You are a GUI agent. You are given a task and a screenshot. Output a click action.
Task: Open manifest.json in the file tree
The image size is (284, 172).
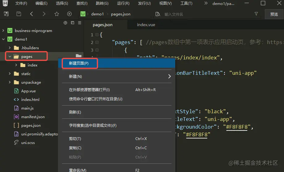tap(33, 117)
